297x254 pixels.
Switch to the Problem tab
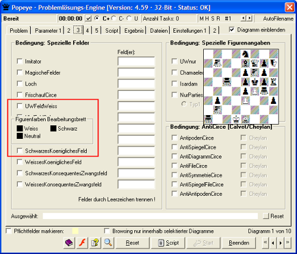pos(18,30)
